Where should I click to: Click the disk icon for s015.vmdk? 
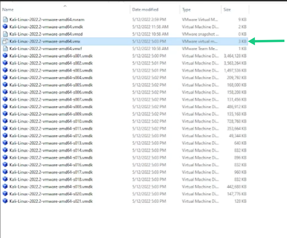coord(5,158)
